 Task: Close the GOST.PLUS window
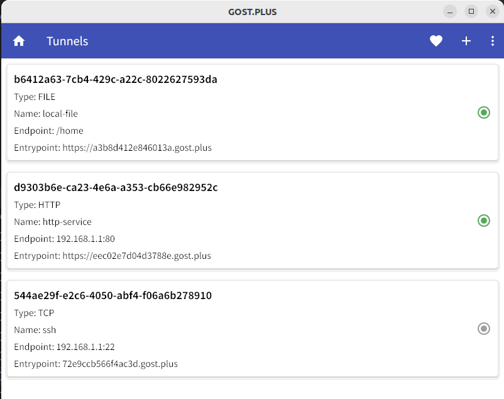[x=493, y=11]
